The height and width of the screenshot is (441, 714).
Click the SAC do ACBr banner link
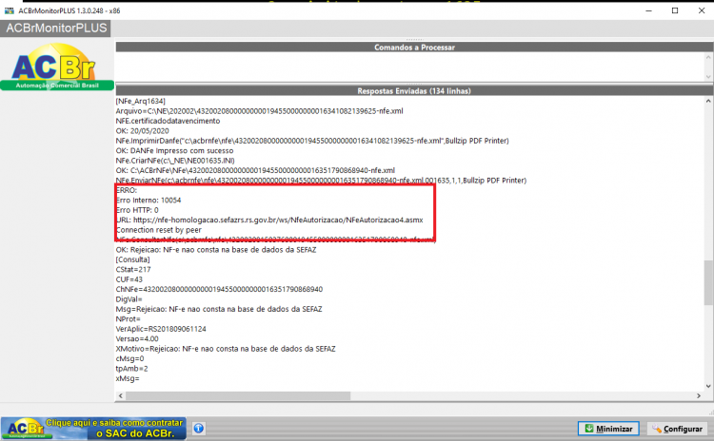click(x=94, y=429)
